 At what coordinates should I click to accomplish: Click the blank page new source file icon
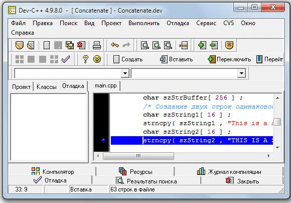pos(46,45)
